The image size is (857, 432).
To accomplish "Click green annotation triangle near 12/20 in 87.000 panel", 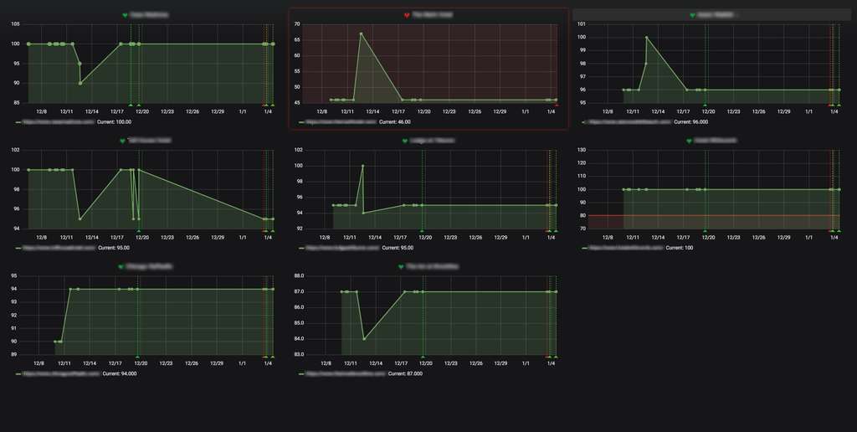I will (x=423, y=357).
